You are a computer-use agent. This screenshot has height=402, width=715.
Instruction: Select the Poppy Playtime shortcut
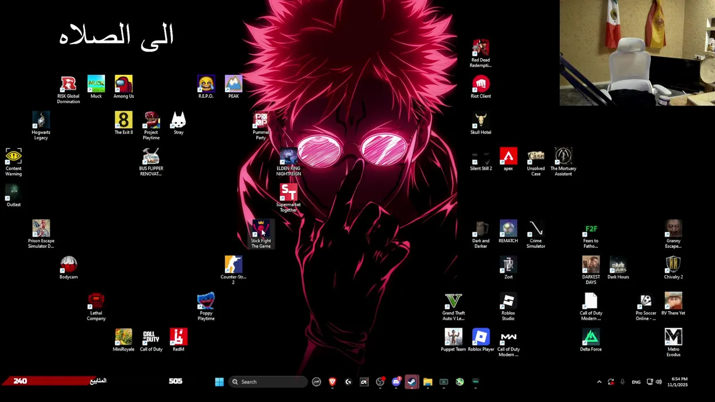(x=206, y=307)
